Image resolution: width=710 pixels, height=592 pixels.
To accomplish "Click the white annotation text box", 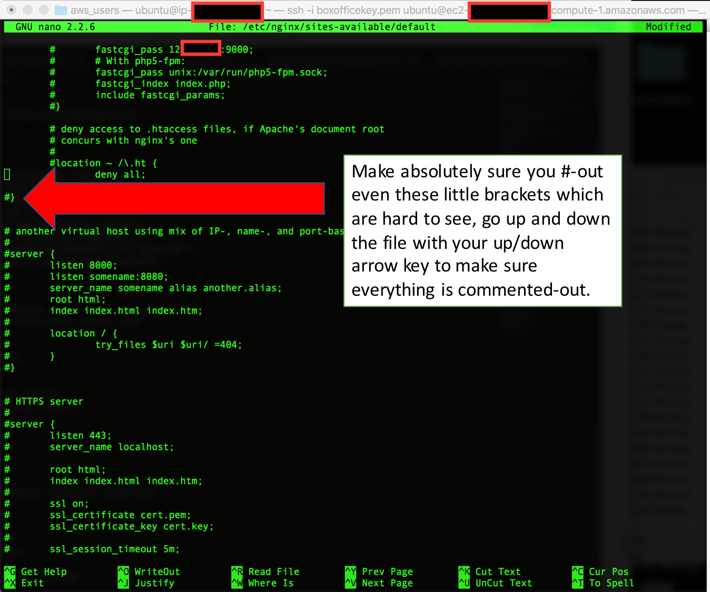I will 482,230.
